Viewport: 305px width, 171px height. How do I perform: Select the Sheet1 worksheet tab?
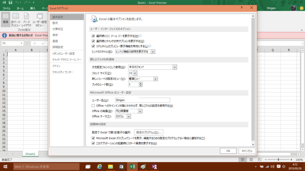point(30,154)
